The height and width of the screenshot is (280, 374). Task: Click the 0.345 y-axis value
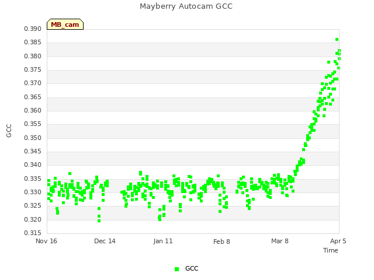pos(33,152)
